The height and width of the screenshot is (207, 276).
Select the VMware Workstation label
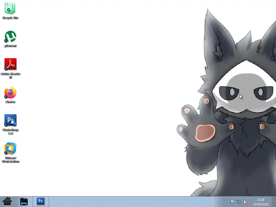coord(11,160)
